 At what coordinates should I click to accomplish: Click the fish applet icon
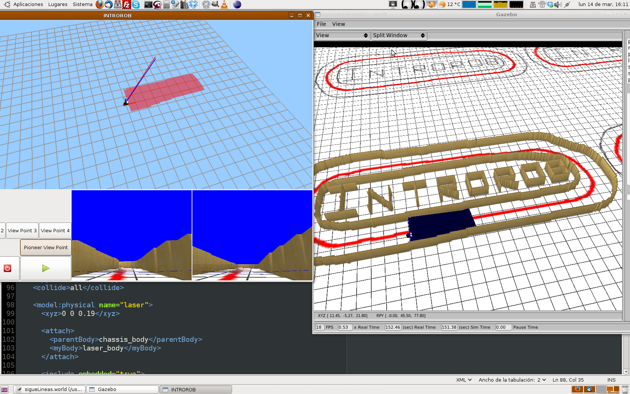pyautogui.click(x=432, y=5)
